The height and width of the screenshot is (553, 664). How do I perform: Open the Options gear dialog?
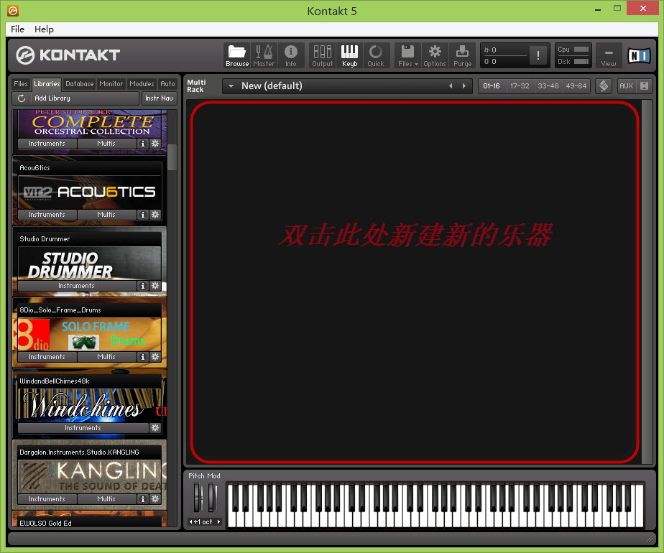pyautogui.click(x=435, y=55)
